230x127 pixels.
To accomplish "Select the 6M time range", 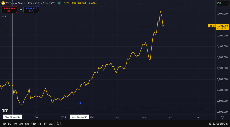I will (x=27, y=124).
